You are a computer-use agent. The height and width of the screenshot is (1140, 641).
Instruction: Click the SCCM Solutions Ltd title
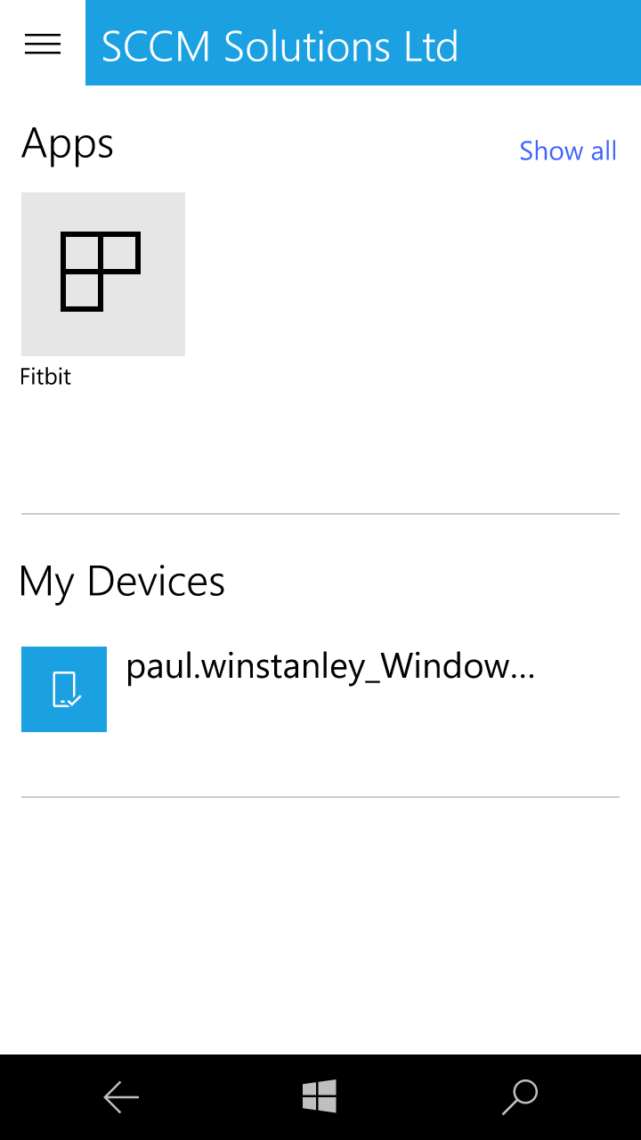click(280, 46)
